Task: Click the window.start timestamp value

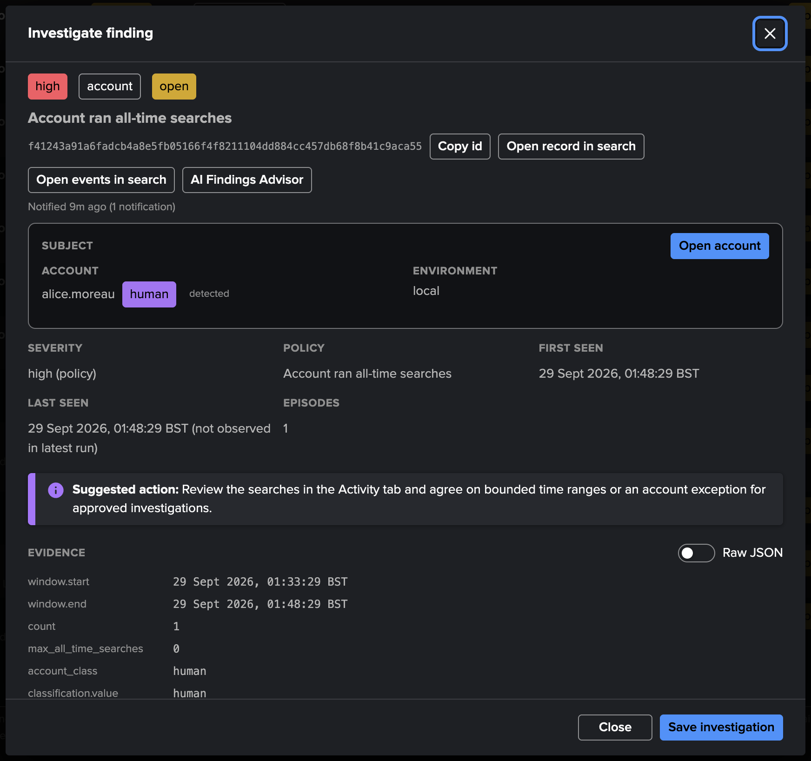Action: [260, 582]
